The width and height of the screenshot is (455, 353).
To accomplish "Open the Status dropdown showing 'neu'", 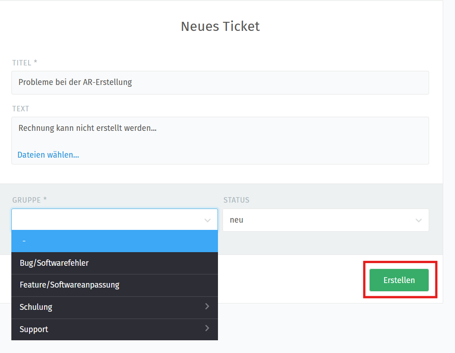I will (x=326, y=220).
